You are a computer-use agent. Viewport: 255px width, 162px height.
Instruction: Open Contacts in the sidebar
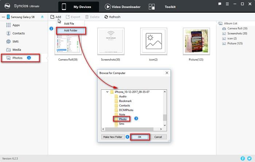[x=18, y=33]
